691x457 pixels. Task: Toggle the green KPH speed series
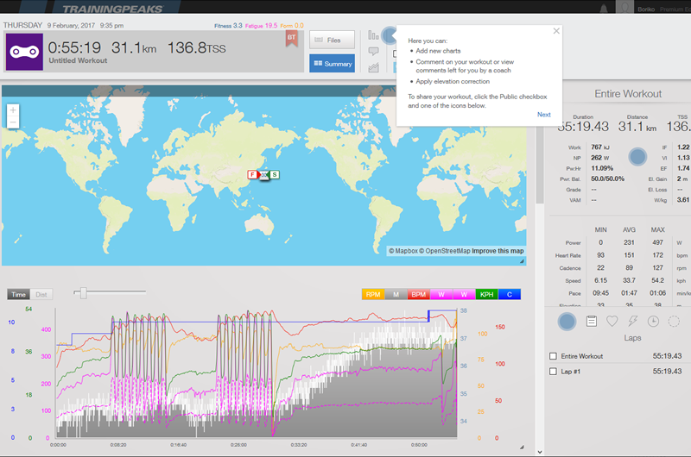coord(486,294)
